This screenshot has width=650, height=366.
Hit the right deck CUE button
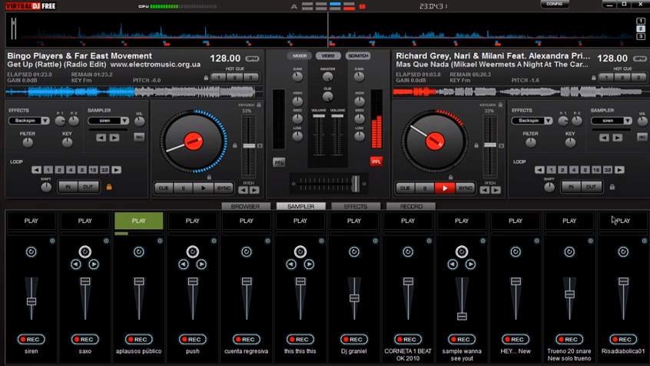coord(405,188)
